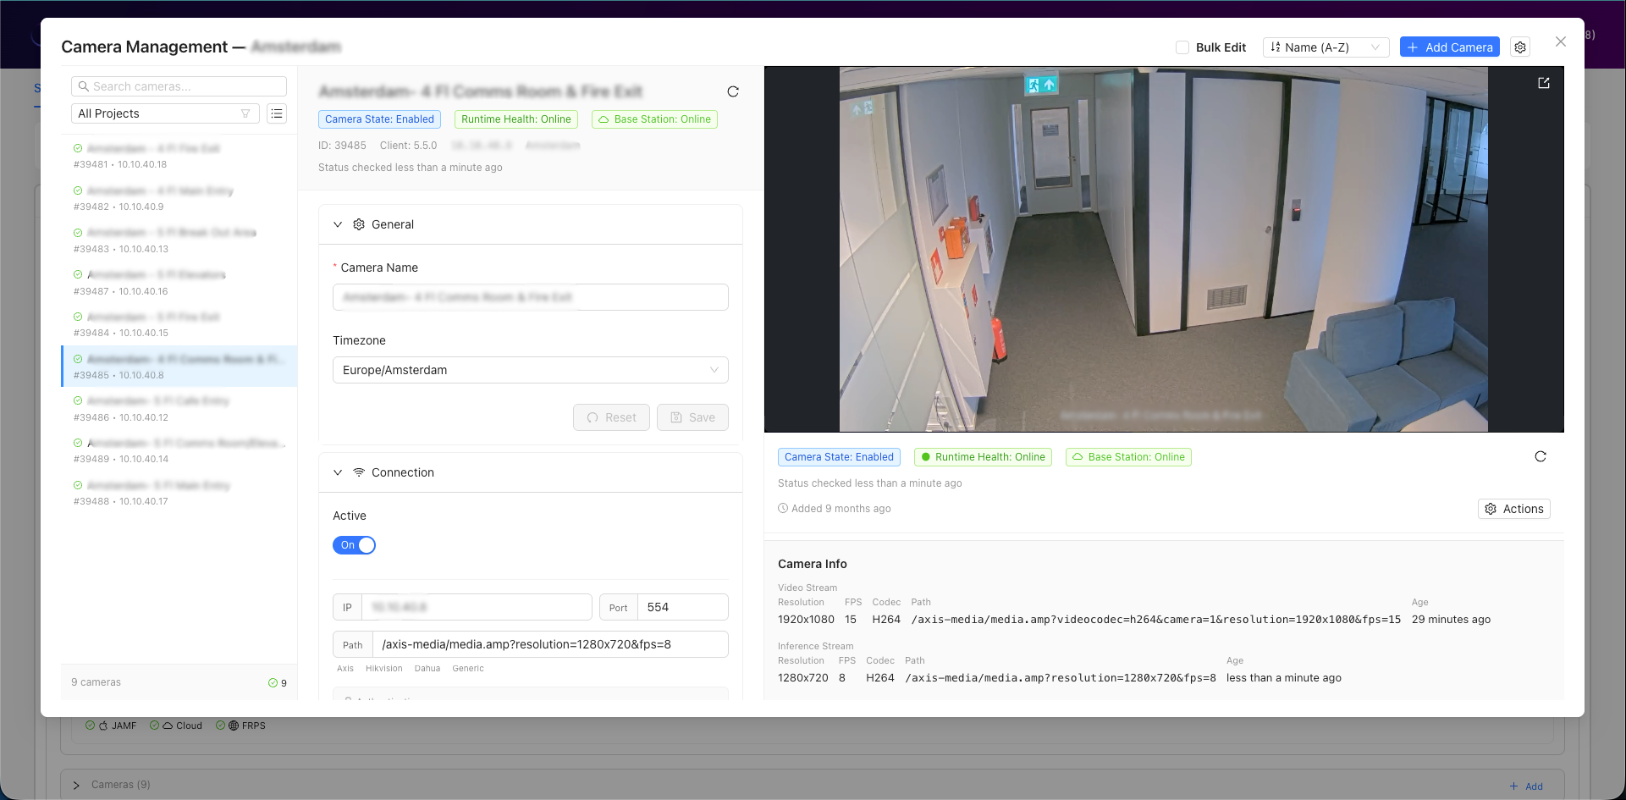
Task: Click the plus Add link in Cameras row
Action: 1526,786
